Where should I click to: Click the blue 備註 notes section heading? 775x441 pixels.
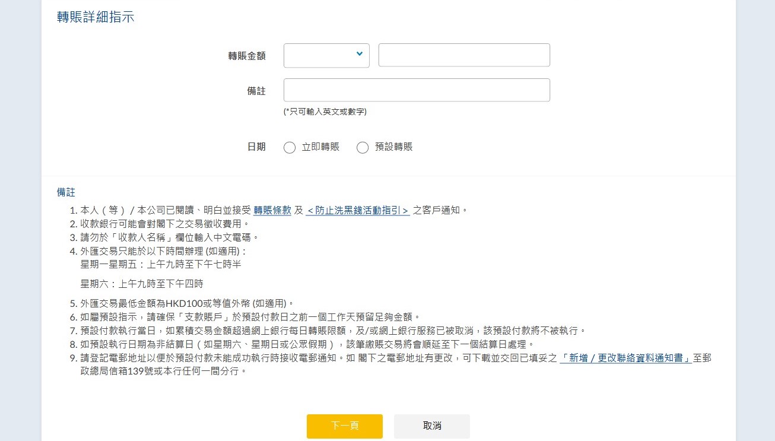point(66,192)
